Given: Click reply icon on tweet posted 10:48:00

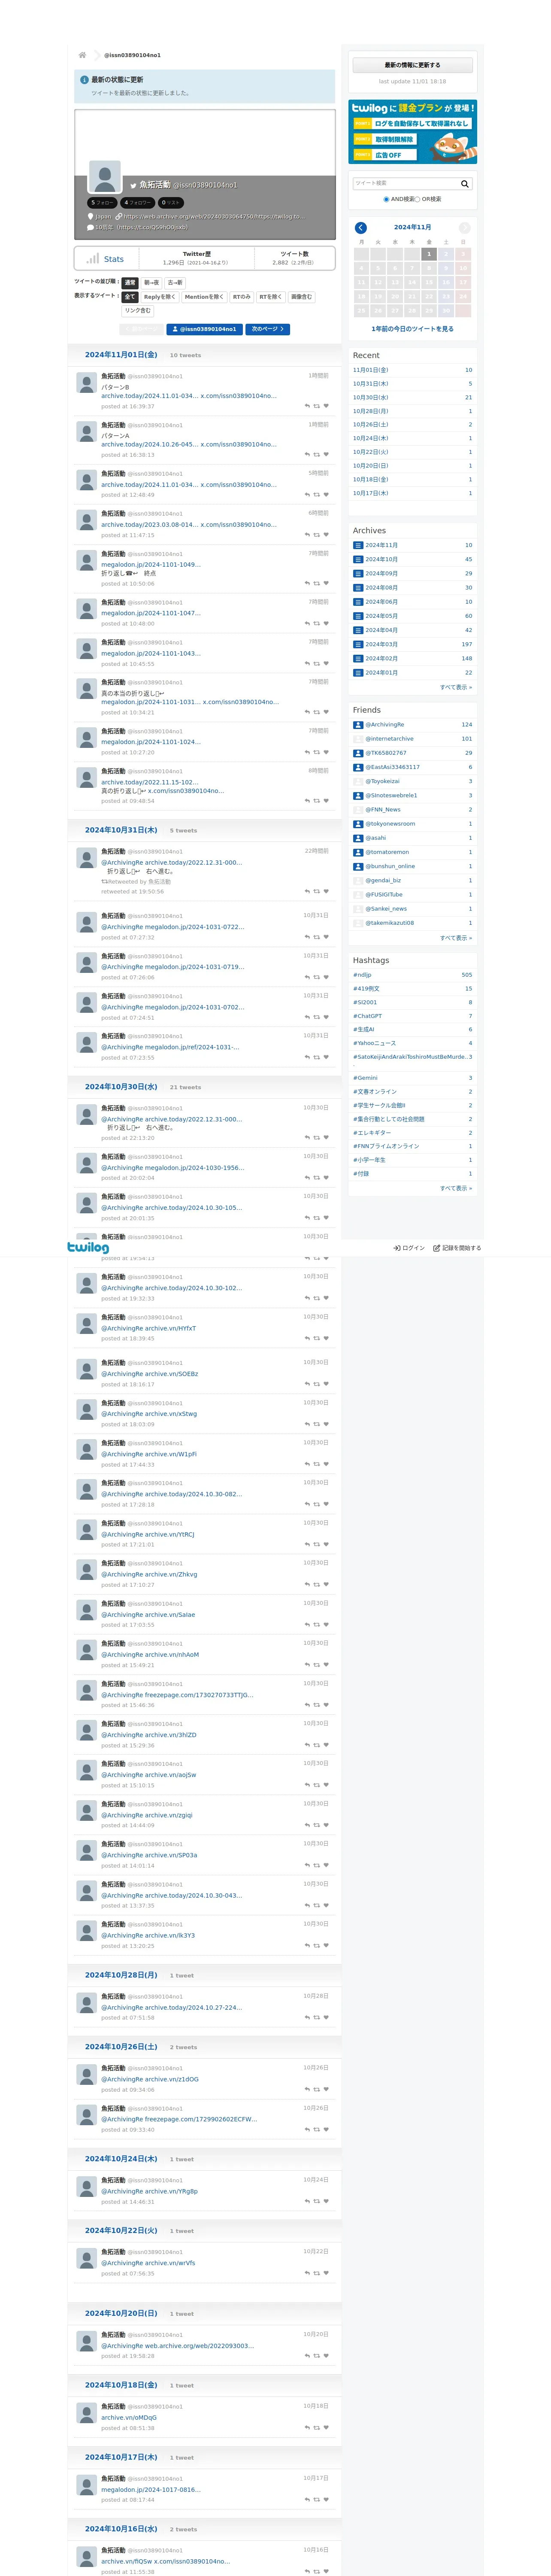Looking at the screenshot, I should pyautogui.click(x=307, y=624).
